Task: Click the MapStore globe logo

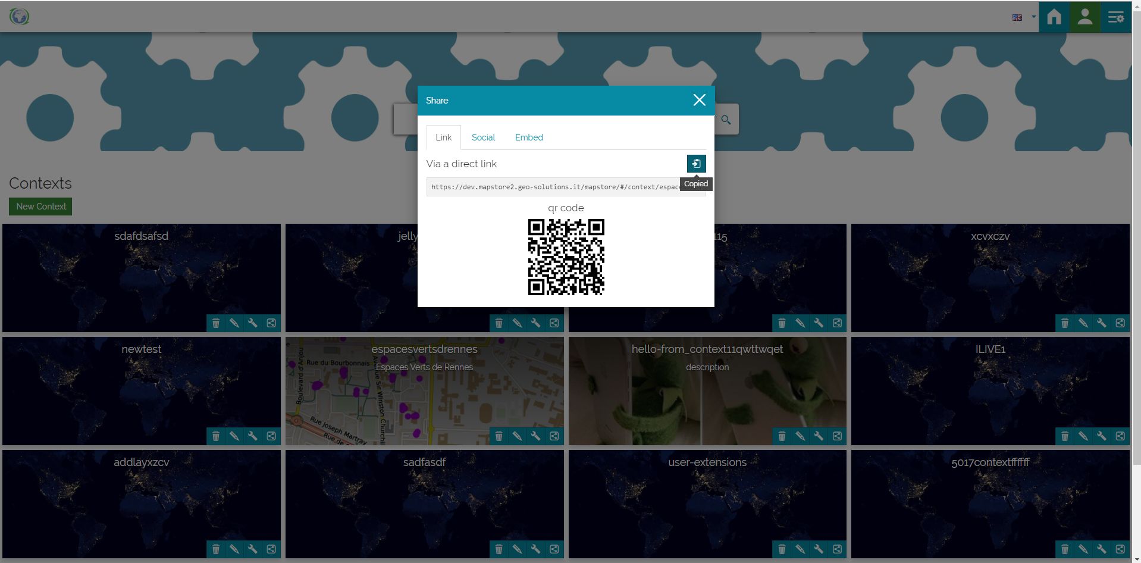Action: [x=20, y=16]
